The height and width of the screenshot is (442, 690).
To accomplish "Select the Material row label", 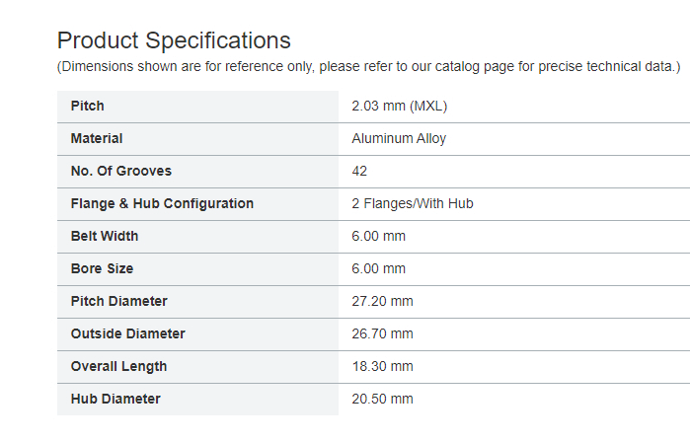I will click(x=97, y=138).
